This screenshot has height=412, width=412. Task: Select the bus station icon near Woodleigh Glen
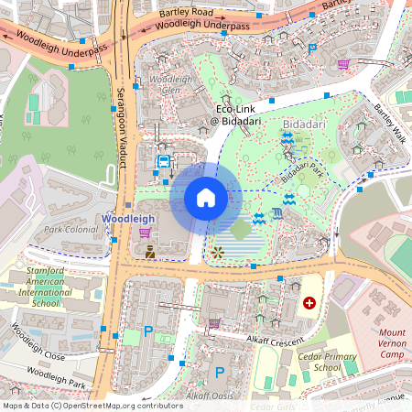point(164,161)
